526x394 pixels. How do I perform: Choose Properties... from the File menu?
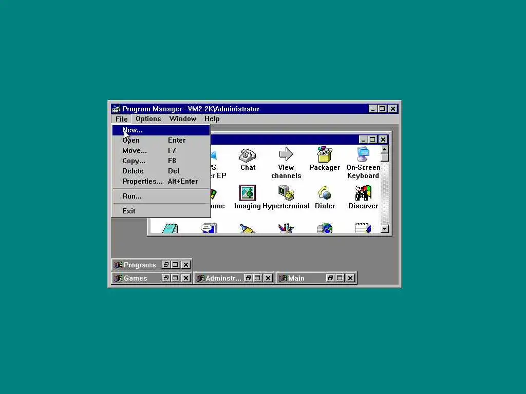[x=161, y=181]
